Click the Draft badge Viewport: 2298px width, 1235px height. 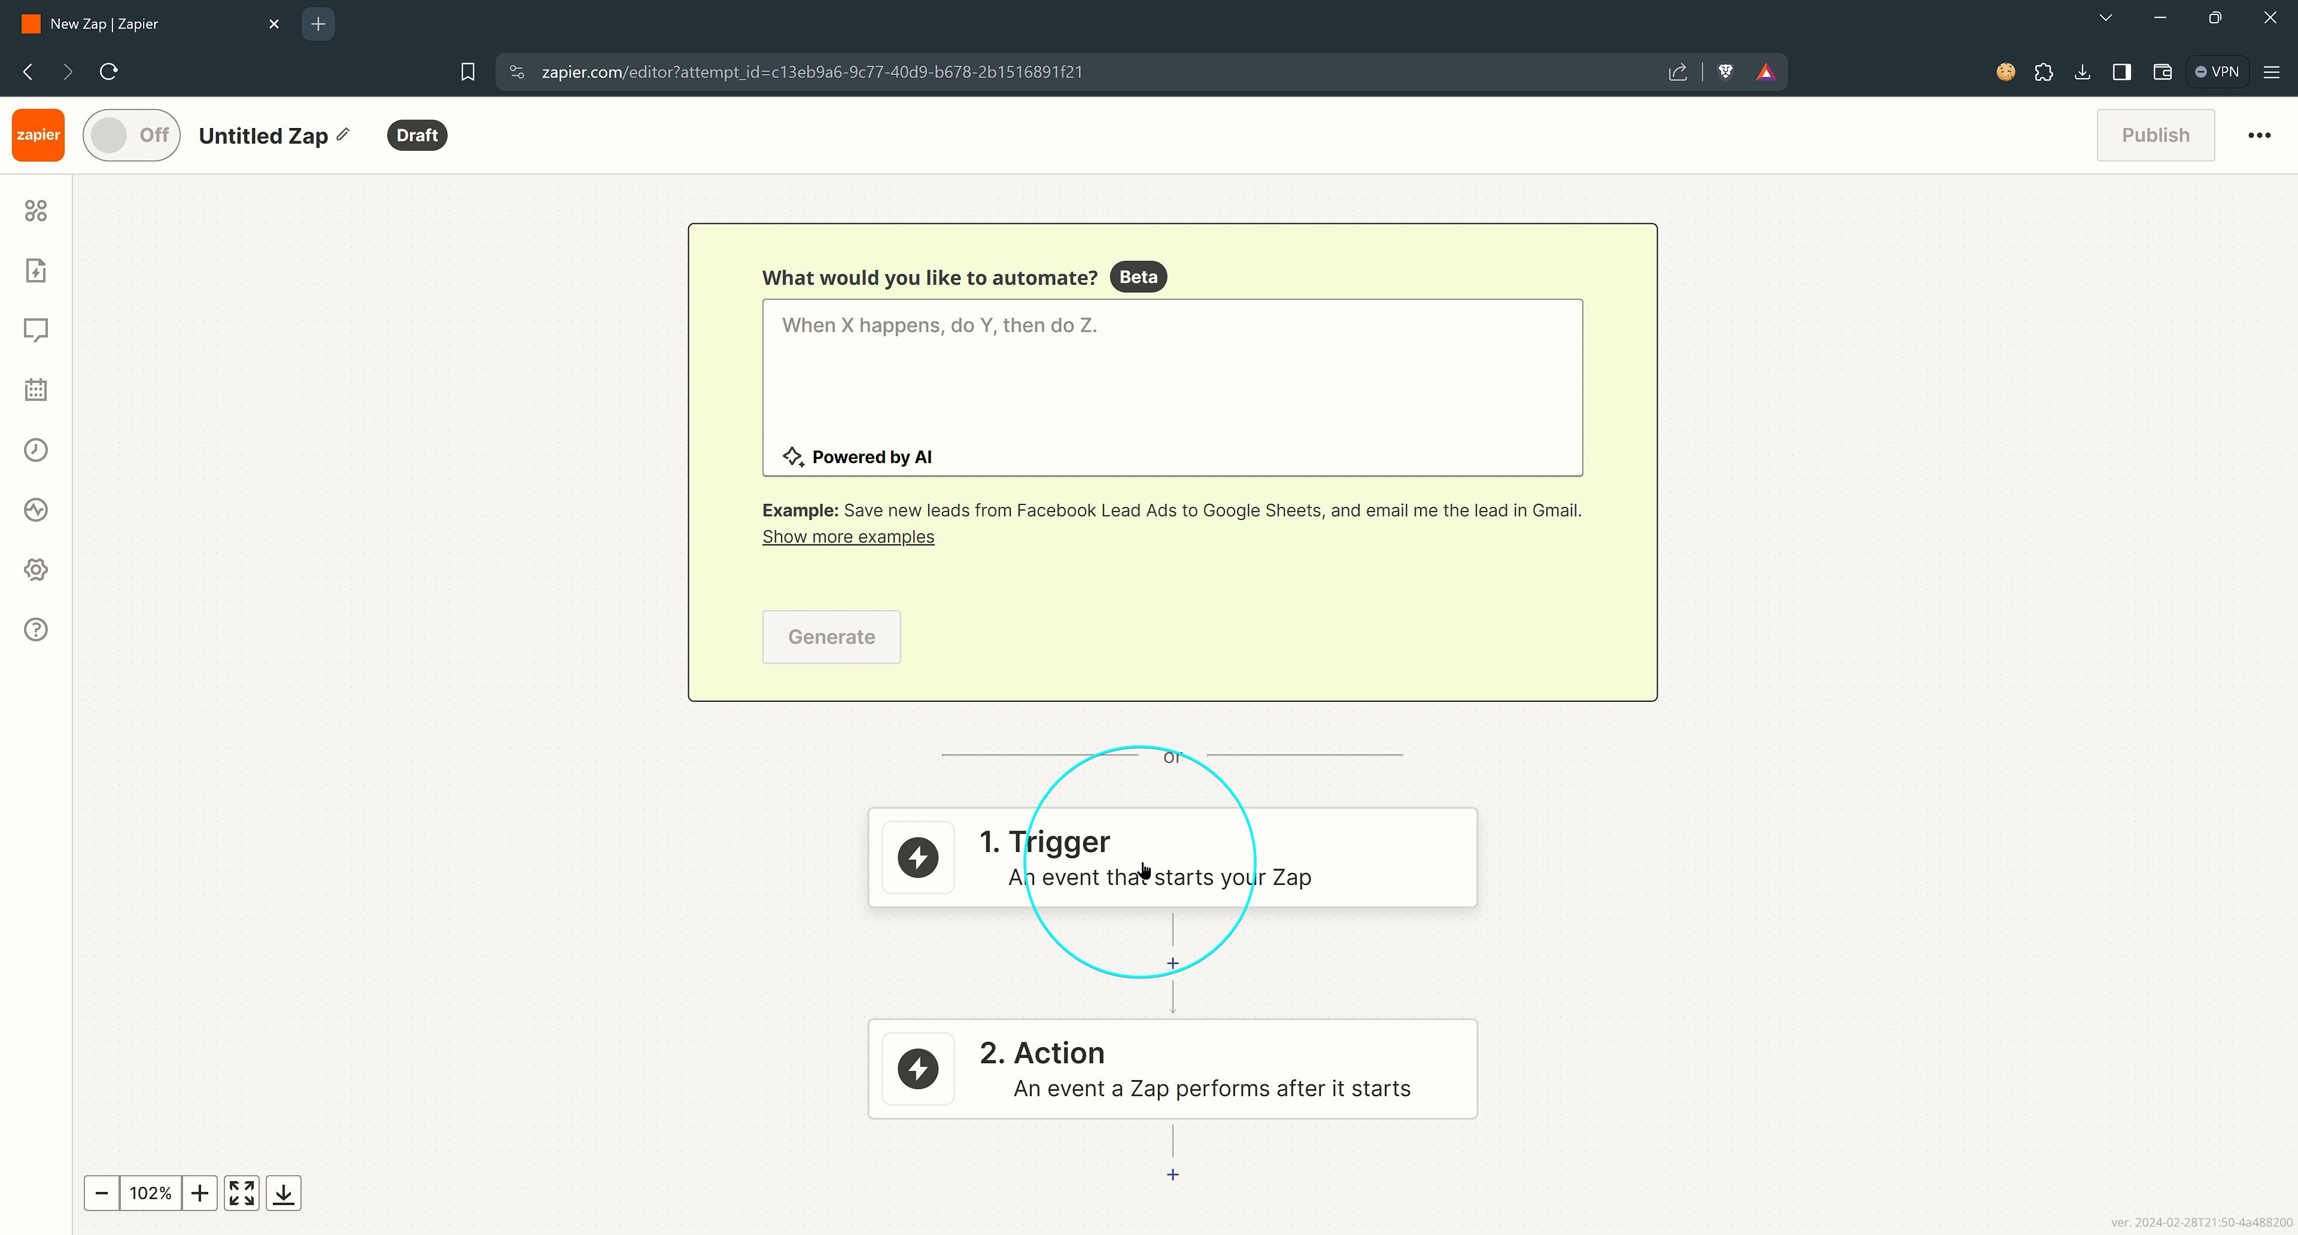pyautogui.click(x=417, y=136)
